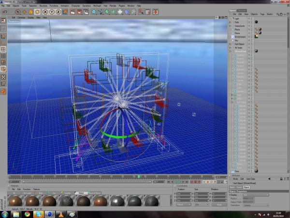Open the Orientation Camera dropdown
This screenshot has height=218, width=290.
[256, 205]
